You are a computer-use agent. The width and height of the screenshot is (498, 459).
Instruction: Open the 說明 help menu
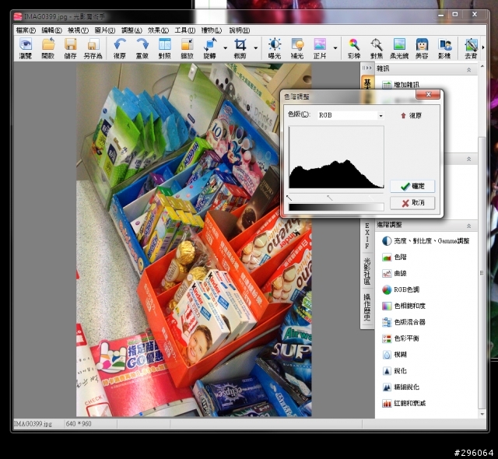point(240,30)
